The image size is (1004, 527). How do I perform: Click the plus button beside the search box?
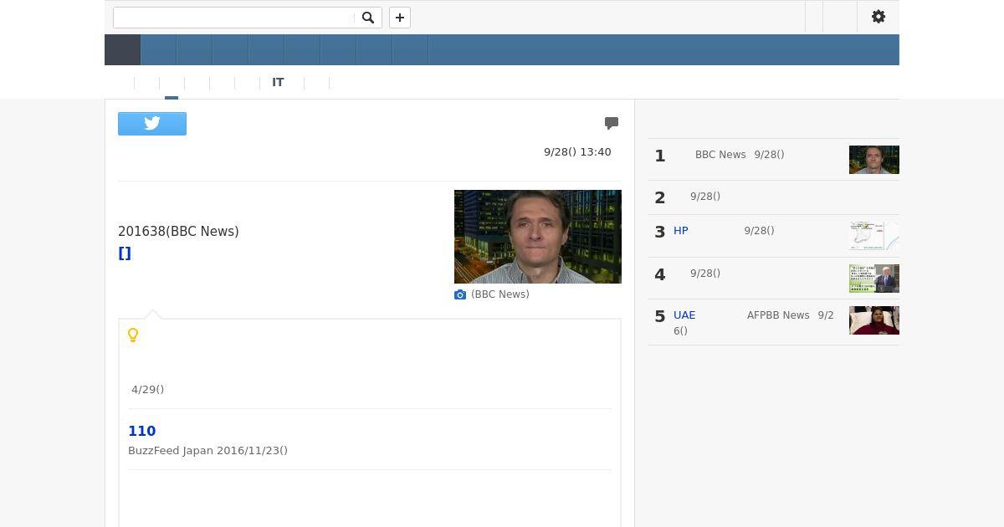[400, 18]
